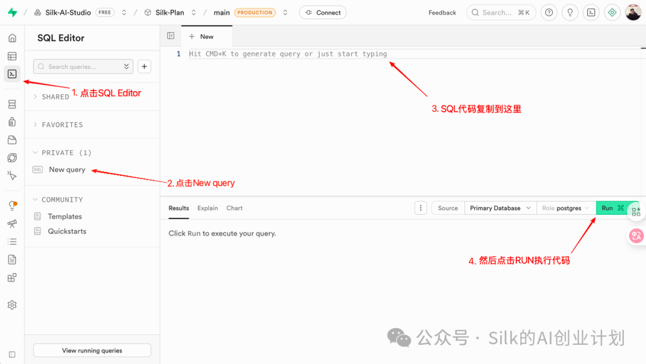Click the Source button
Screen dimensions: 646x364
click(x=448, y=208)
